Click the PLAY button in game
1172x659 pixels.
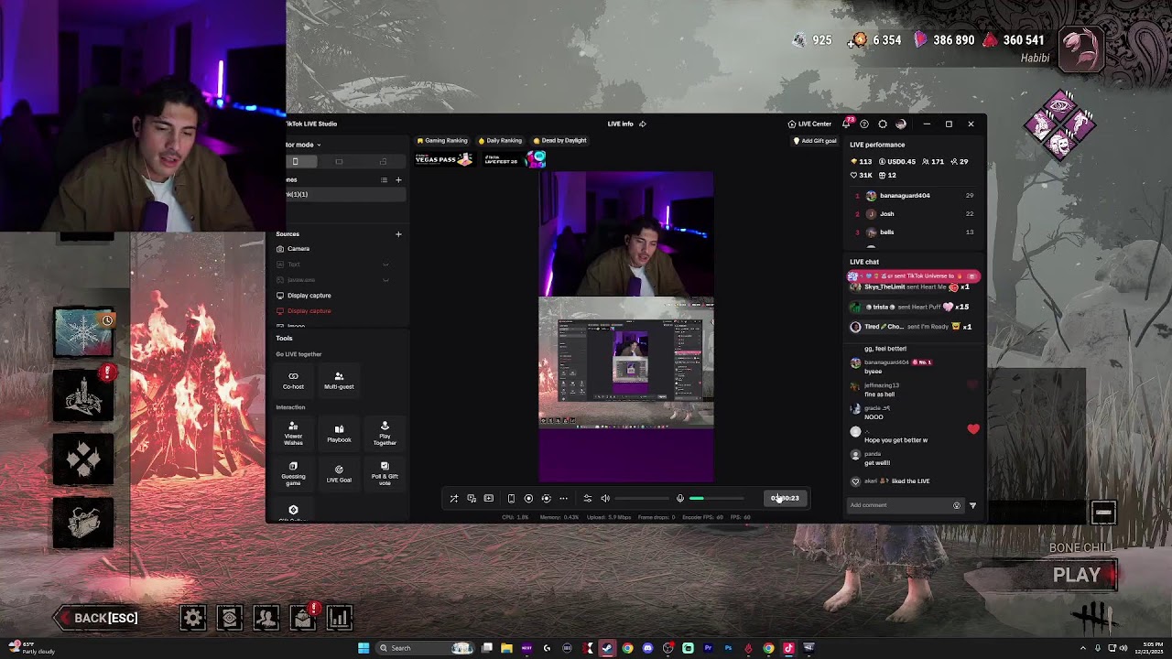click(x=1077, y=575)
